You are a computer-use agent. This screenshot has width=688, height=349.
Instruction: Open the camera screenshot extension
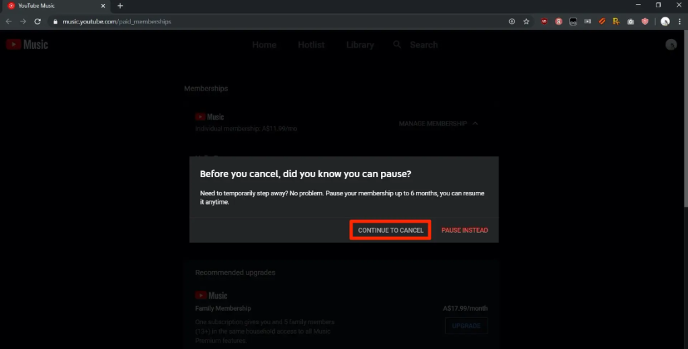(630, 21)
